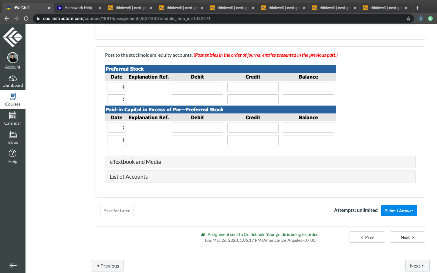Expand the eTextbook and Media section
This screenshot has width=437, height=273.
coord(260,162)
